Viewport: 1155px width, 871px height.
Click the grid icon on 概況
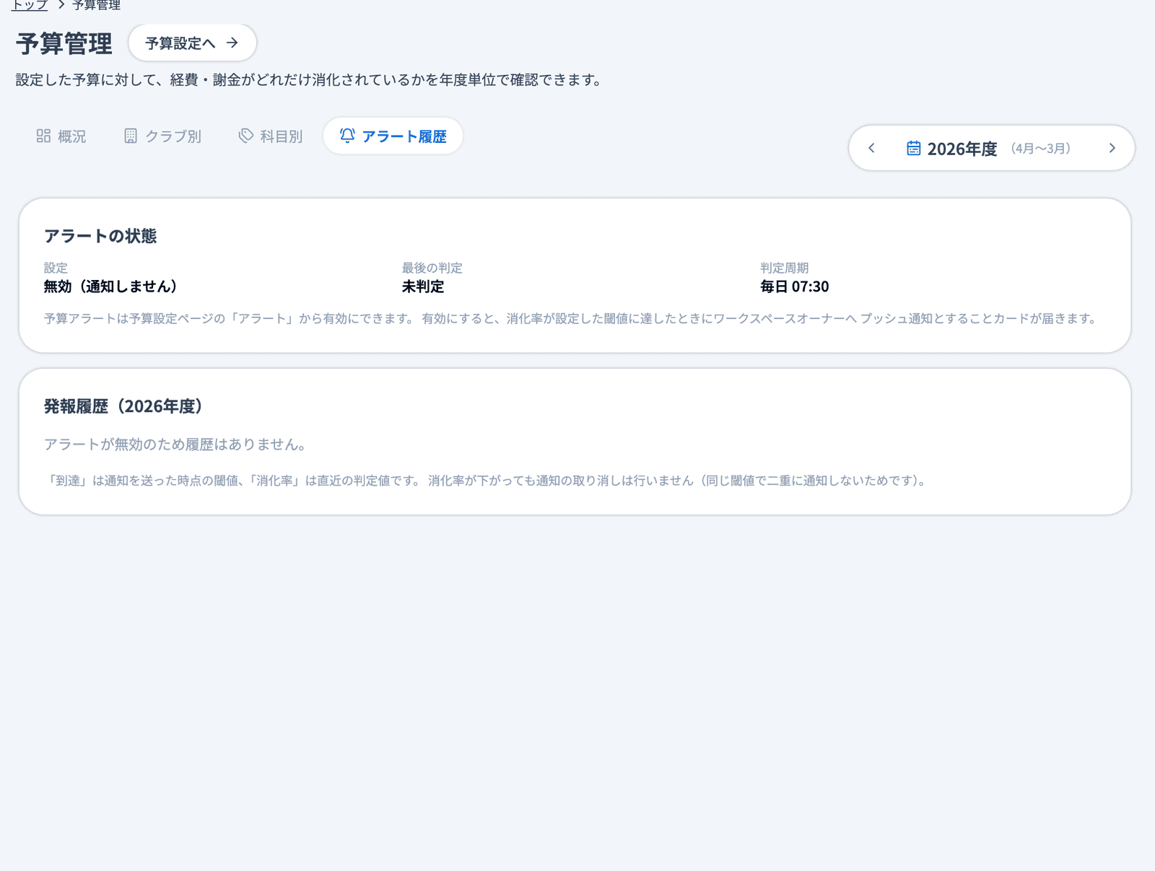tap(43, 136)
